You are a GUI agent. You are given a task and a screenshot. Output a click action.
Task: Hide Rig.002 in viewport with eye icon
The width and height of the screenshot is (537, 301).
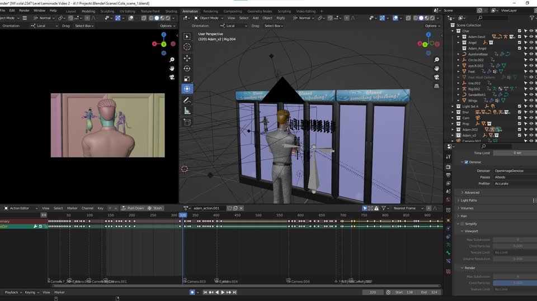[531, 89]
